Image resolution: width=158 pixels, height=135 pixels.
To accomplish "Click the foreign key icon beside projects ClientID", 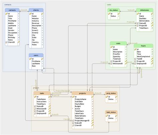I will (73, 125).
